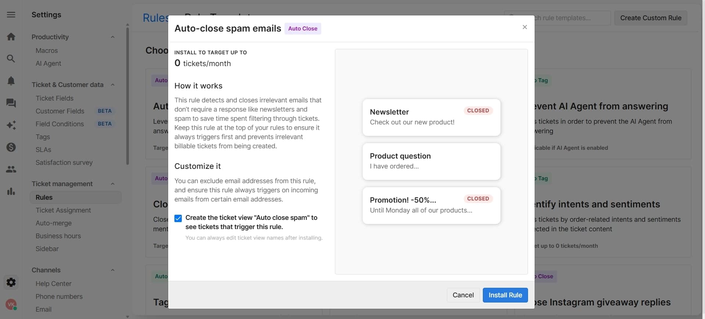The height and width of the screenshot is (319, 705).
Task: Open the Analytics chart icon
Action: (x=11, y=192)
